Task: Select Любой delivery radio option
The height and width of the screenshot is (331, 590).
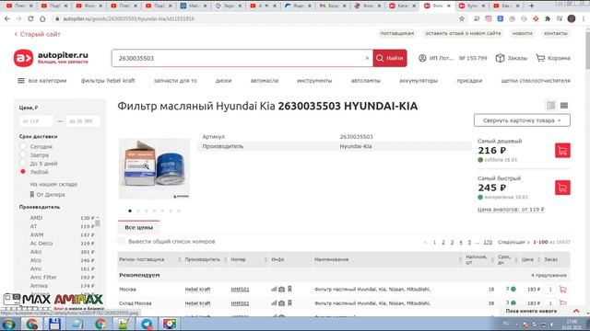Action: (23, 172)
